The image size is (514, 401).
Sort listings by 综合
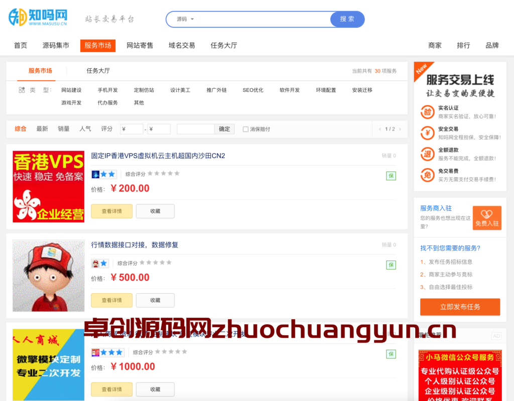coord(20,129)
